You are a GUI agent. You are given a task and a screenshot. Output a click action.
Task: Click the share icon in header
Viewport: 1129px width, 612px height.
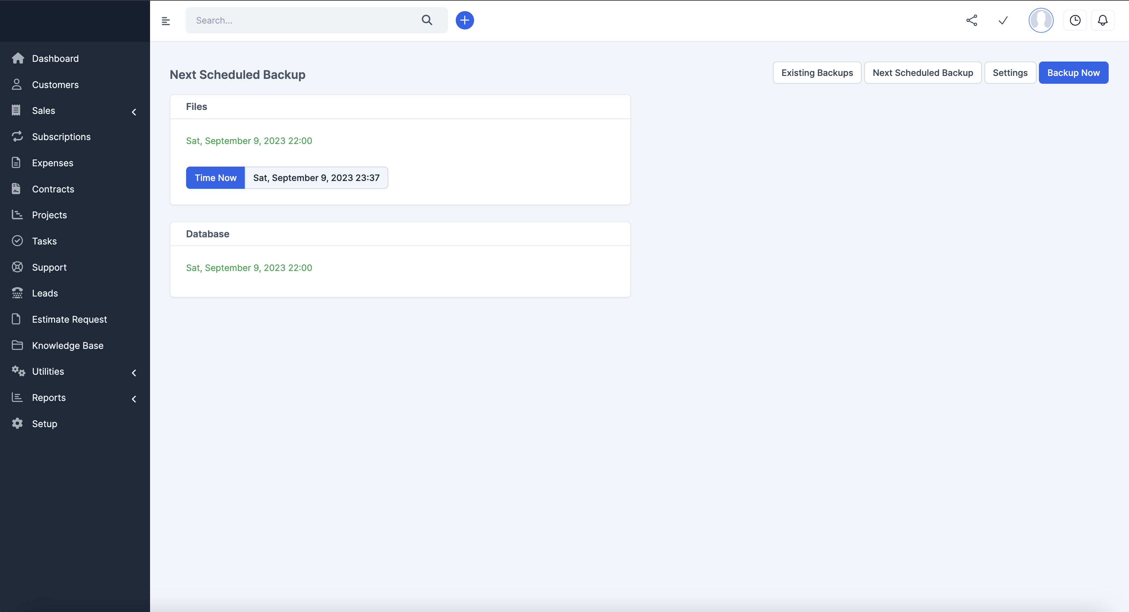972,20
